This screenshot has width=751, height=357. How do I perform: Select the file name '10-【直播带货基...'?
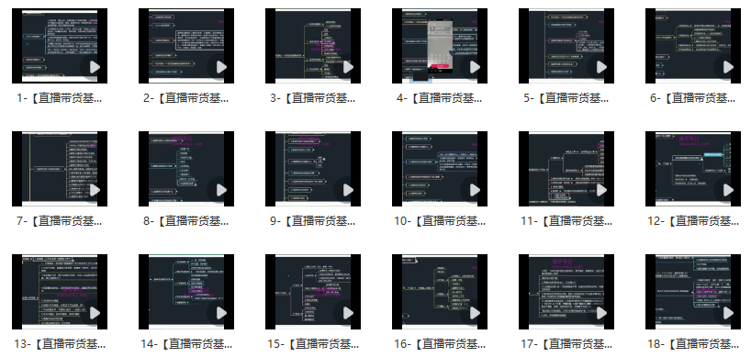[x=440, y=221]
